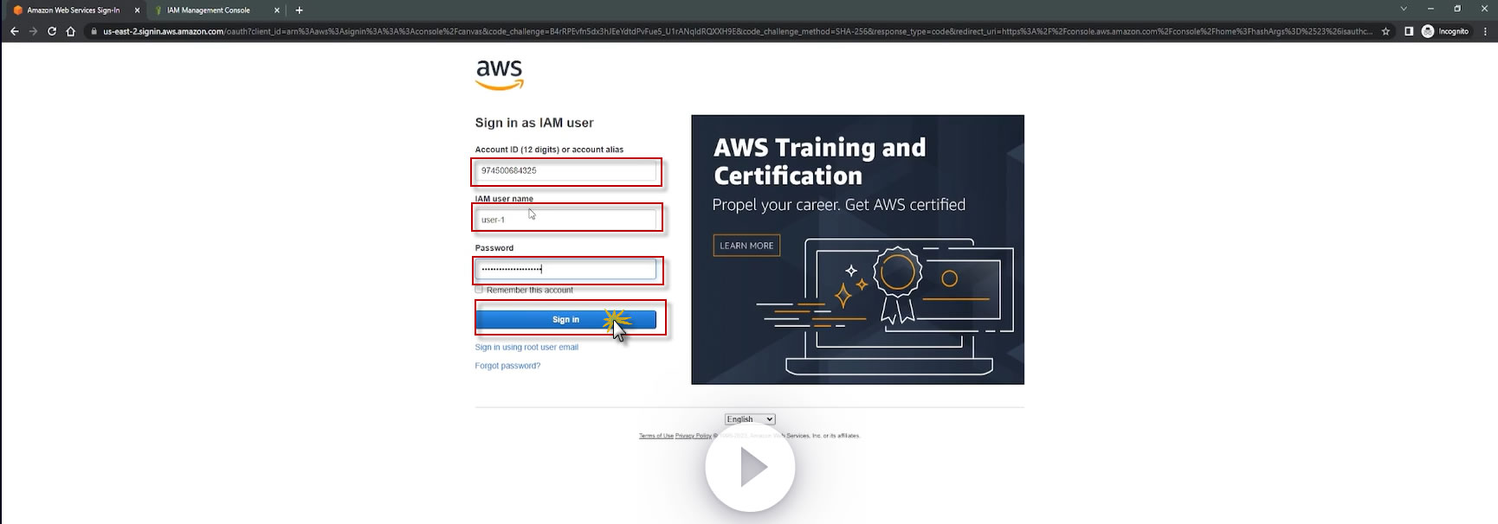Click the address bar URL

736,31
